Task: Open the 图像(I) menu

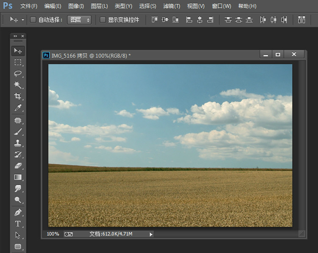Action: pyautogui.click(x=76, y=6)
